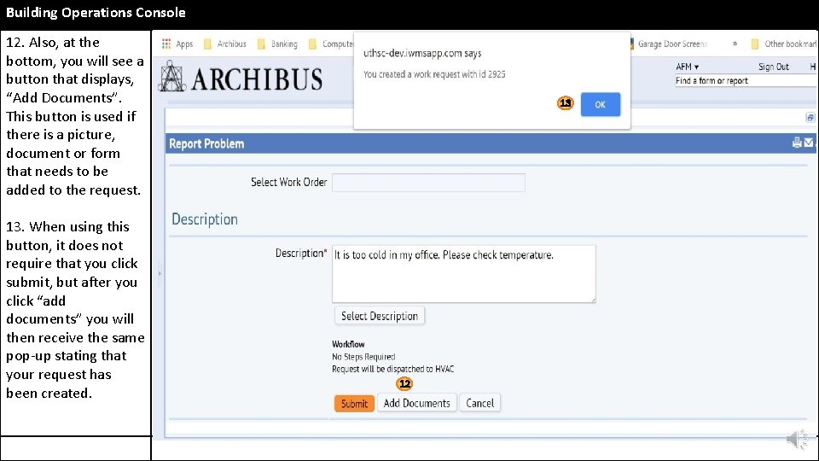Click the ARCHIBUS logo
This screenshot has height=461, width=819.
click(x=241, y=77)
